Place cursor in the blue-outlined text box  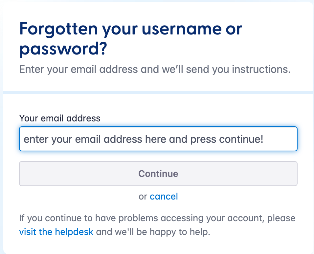pos(158,139)
